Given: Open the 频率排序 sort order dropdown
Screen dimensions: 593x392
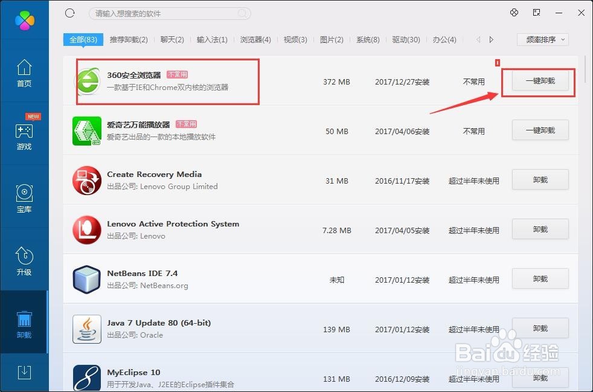Looking at the screenshot, I should click(x=542, y=39).
